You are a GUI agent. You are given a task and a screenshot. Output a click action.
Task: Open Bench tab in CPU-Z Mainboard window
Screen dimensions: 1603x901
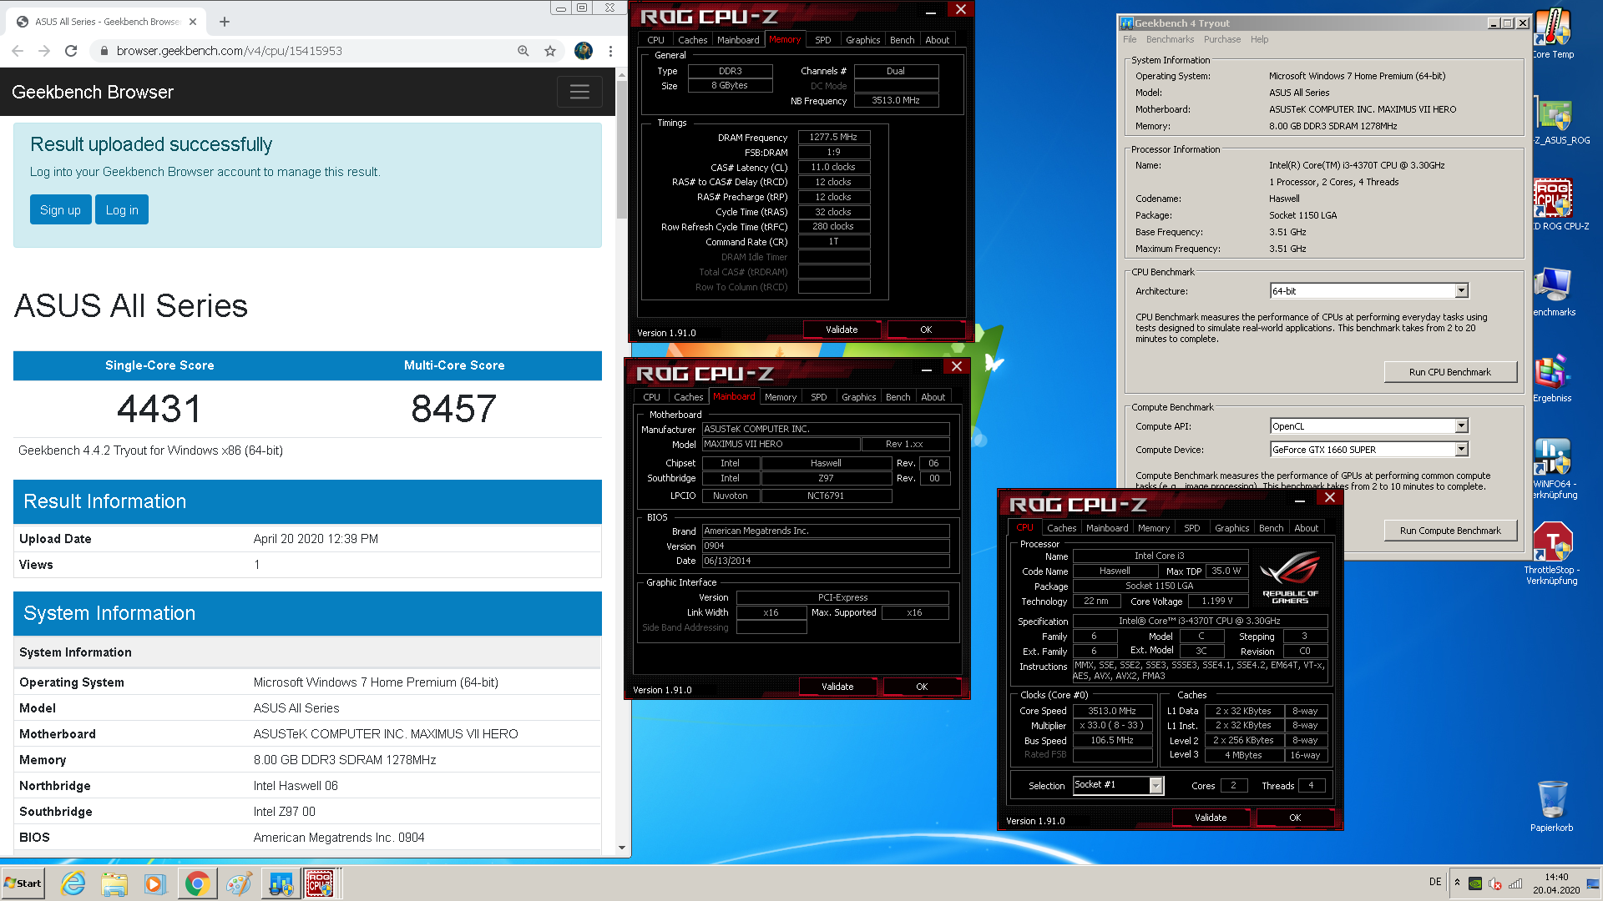(898, 397)
